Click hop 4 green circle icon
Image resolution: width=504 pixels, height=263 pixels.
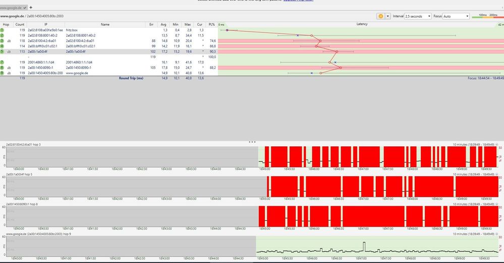(x=2, y=46)
